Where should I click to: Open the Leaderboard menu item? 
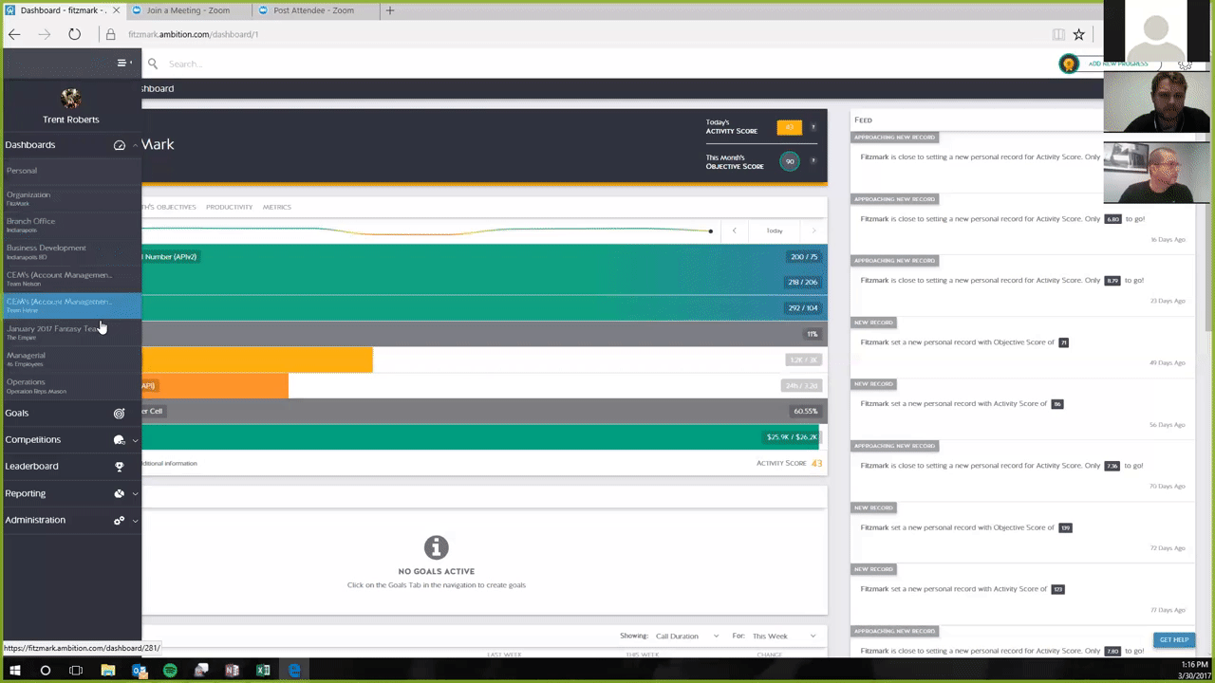coord(70,467)
